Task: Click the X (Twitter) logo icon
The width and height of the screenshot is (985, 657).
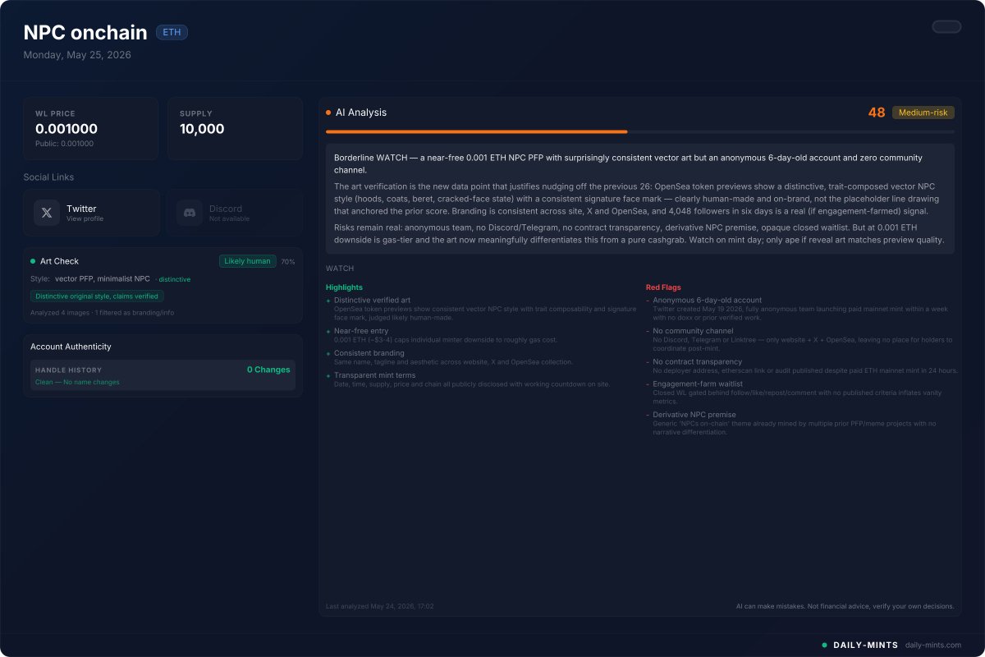Action: (x=47, y=213)
